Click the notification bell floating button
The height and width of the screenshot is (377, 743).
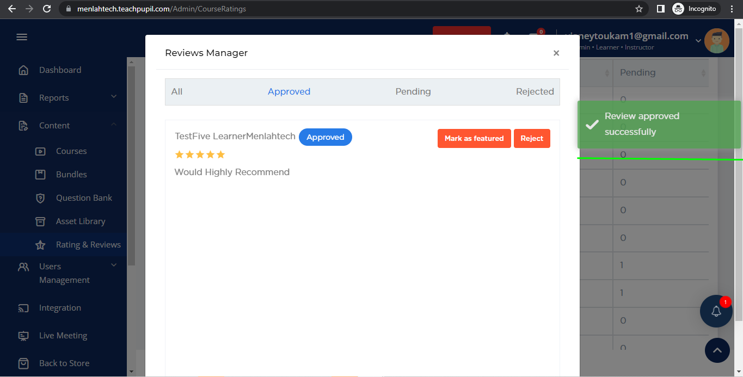[x=716, y=311]
